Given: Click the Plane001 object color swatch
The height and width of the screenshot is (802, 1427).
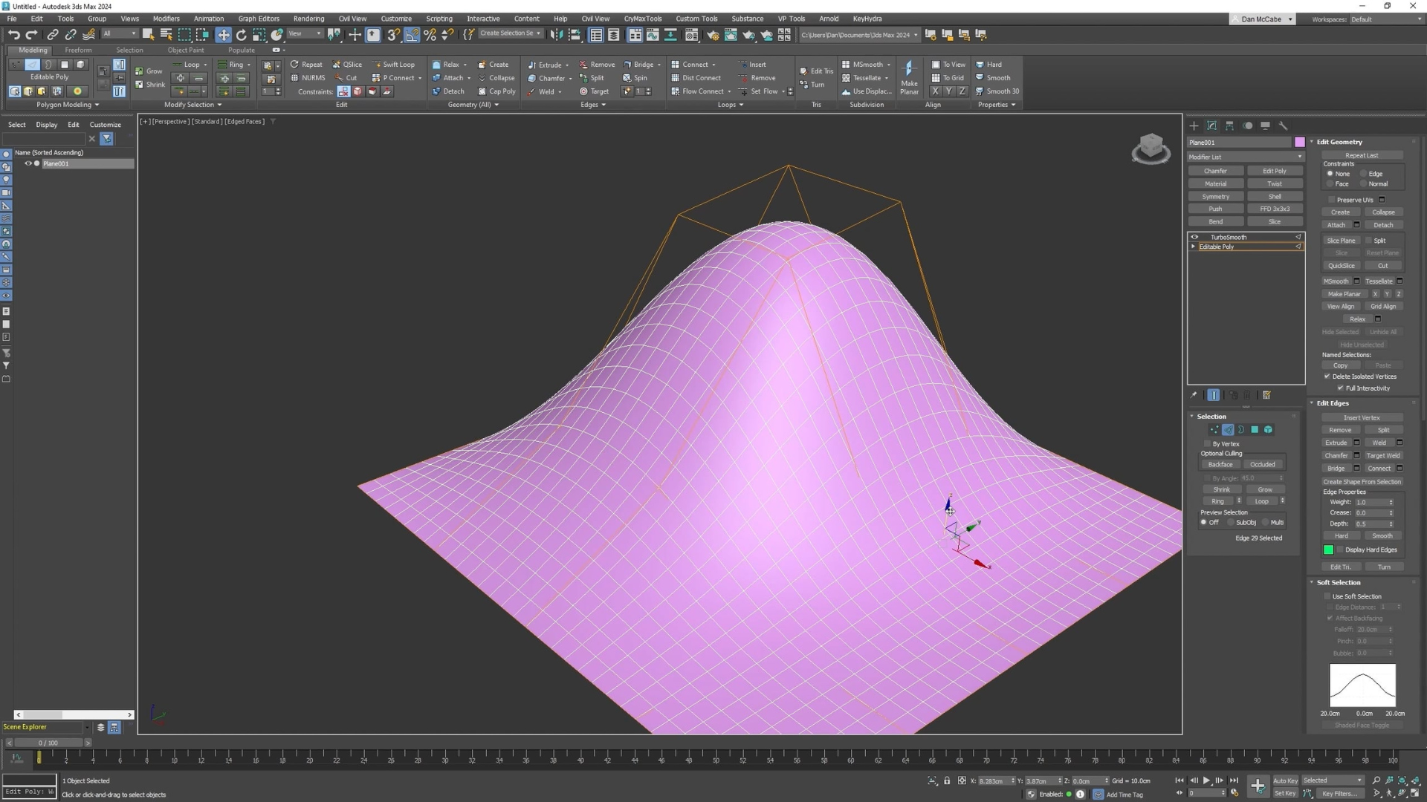Looking at the screenshot, I should (x=1299, y=142).
